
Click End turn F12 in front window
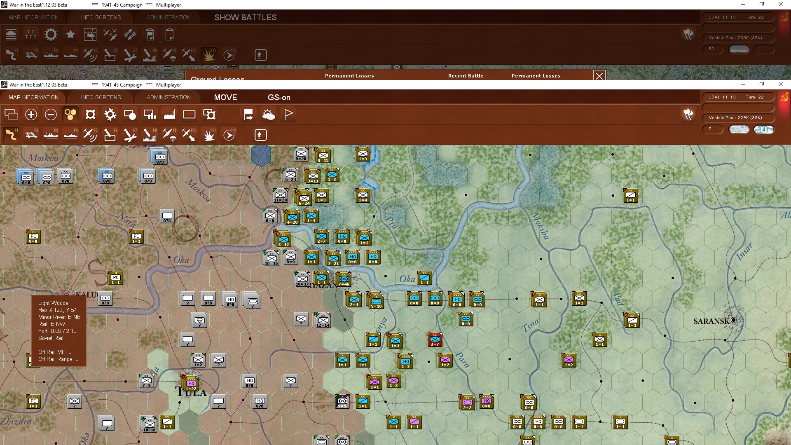229,135
